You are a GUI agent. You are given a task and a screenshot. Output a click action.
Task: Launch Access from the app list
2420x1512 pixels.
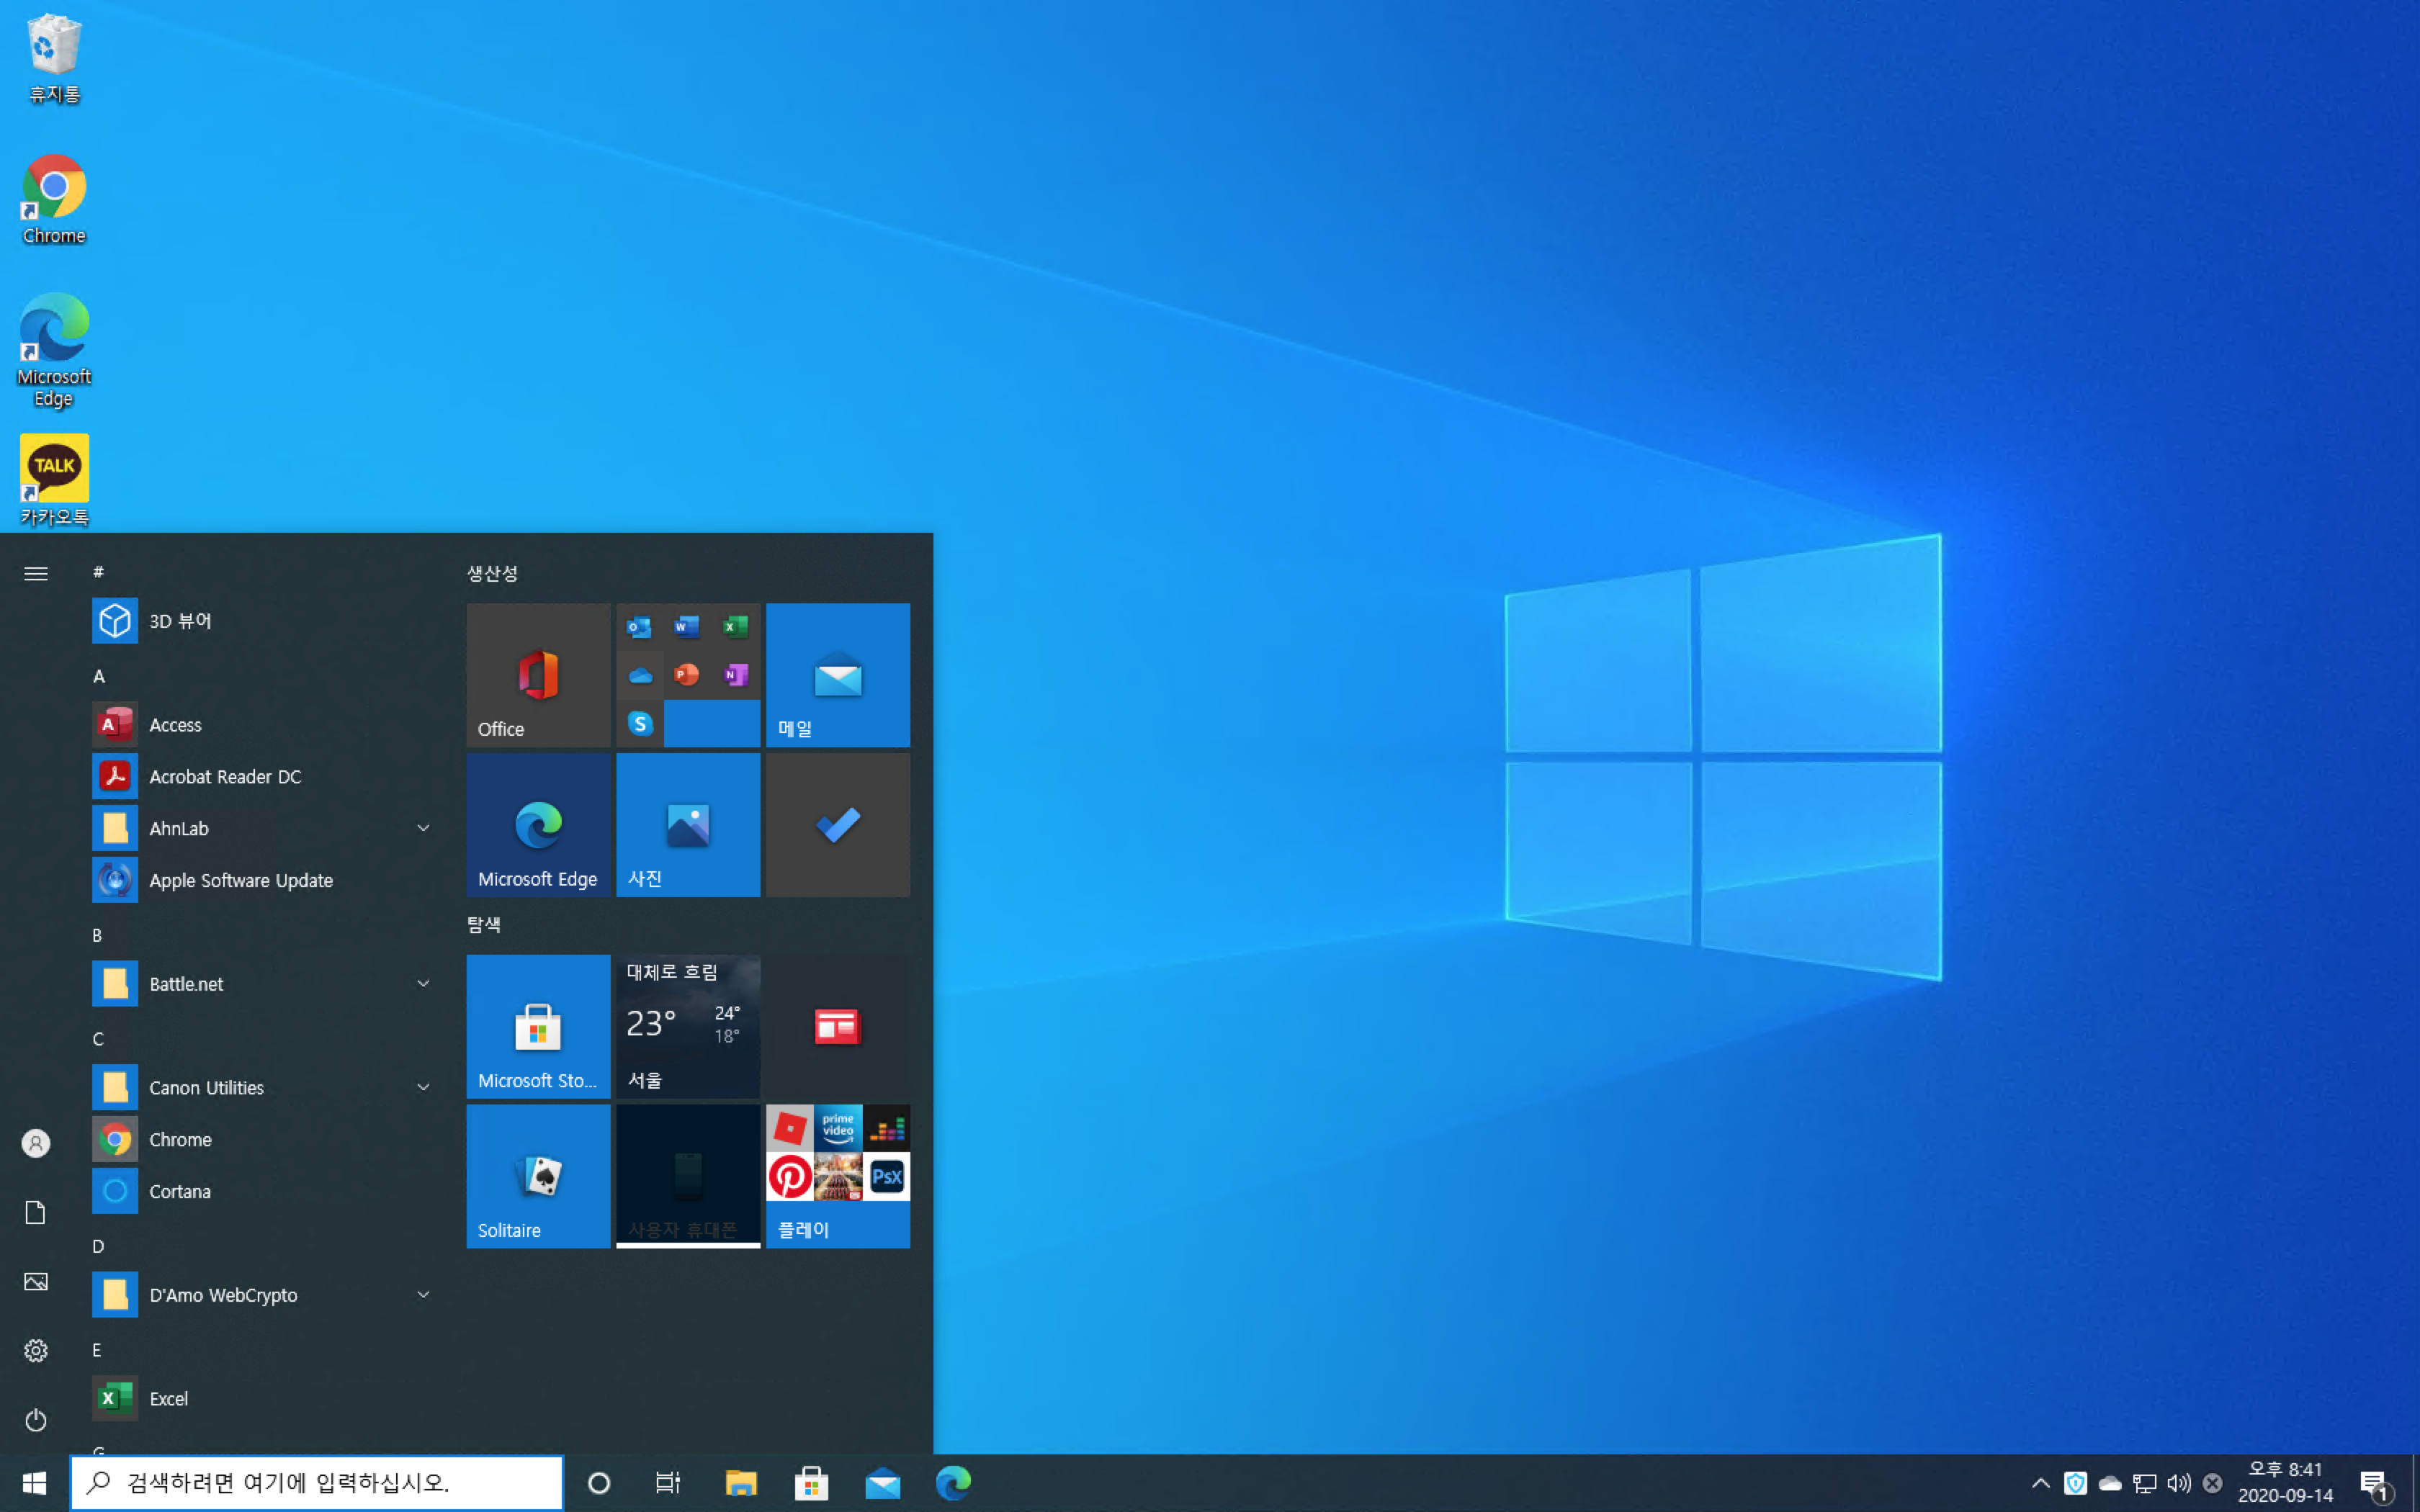[263, 725]
